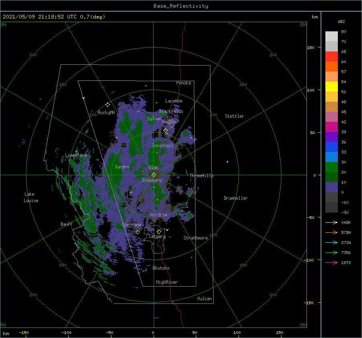Click the yellow diamond marker above Calgary
Image resolution: width=362 pixels, height=338 pixels.
(x=159, y=231)
